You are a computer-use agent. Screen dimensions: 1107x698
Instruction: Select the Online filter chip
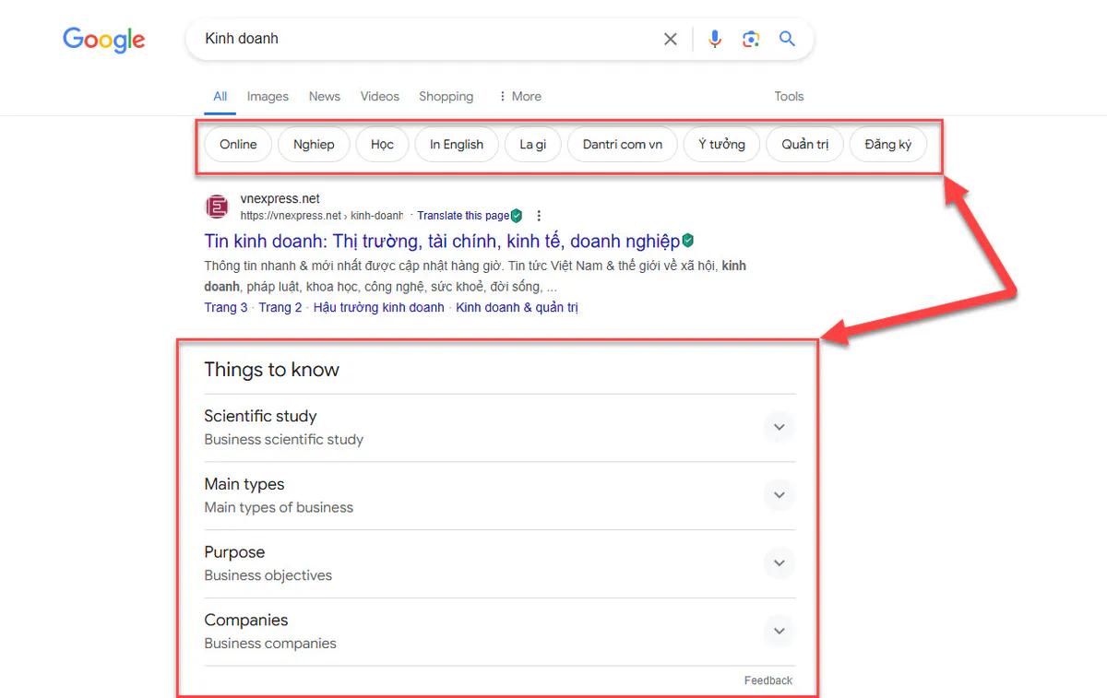coord(238,144)
